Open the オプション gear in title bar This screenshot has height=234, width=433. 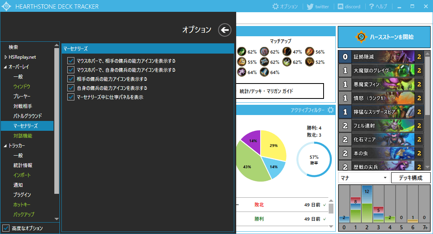(285, 6)
